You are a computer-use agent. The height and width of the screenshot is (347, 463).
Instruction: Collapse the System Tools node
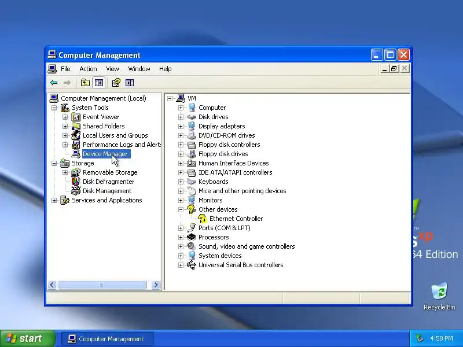coord(54,108)
